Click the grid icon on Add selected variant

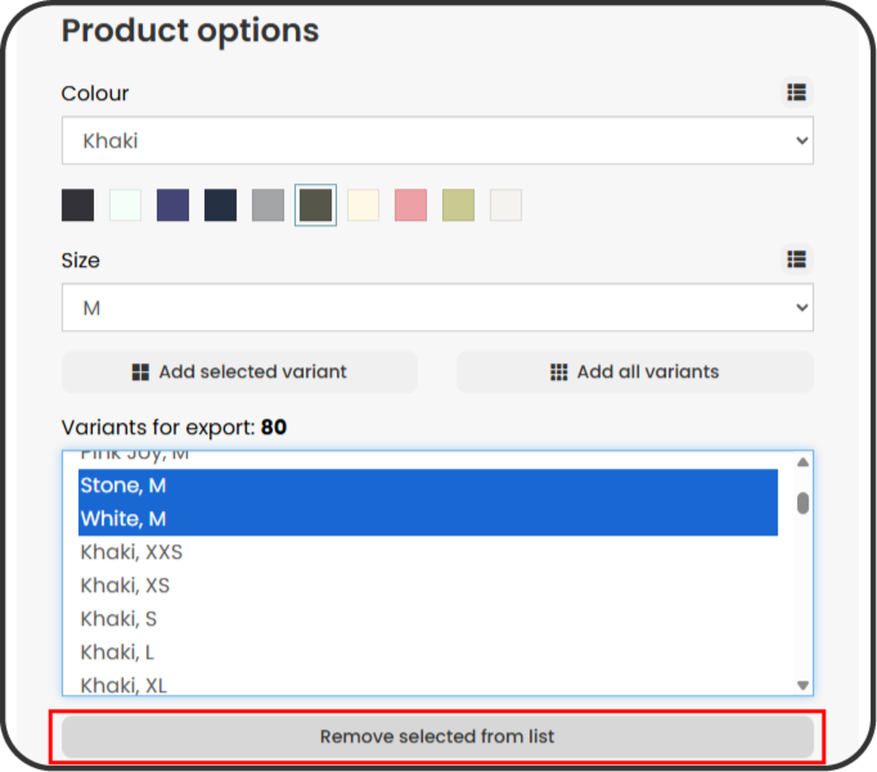140,371
